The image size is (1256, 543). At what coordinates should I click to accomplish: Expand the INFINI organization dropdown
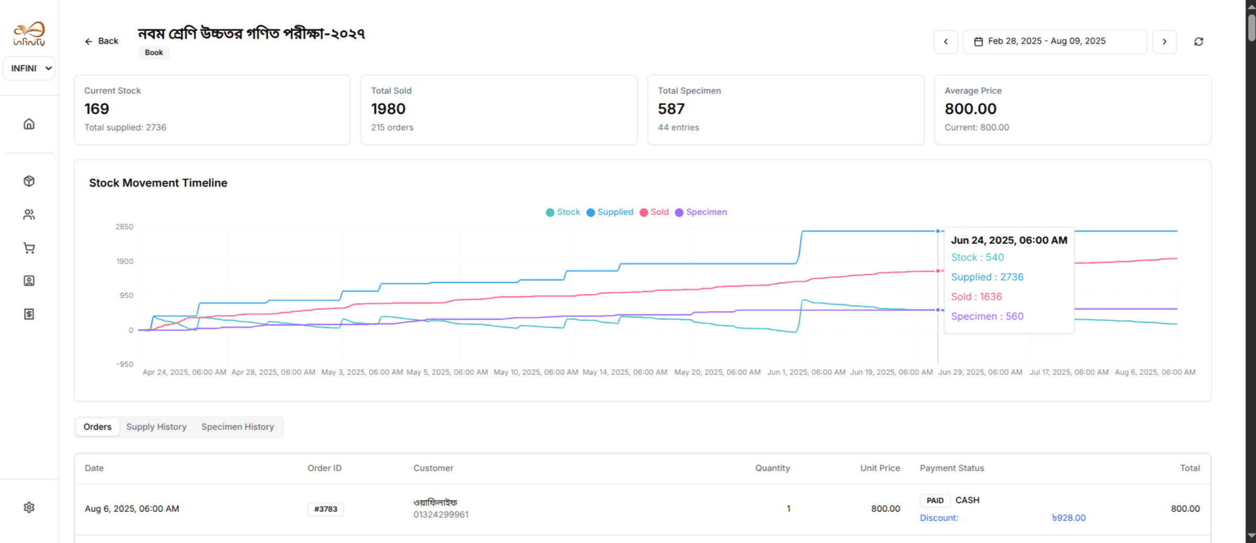pos(30,69)
